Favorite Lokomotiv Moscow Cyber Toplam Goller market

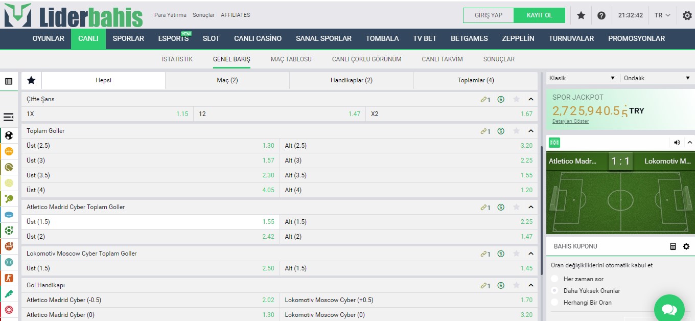point(516,254)
